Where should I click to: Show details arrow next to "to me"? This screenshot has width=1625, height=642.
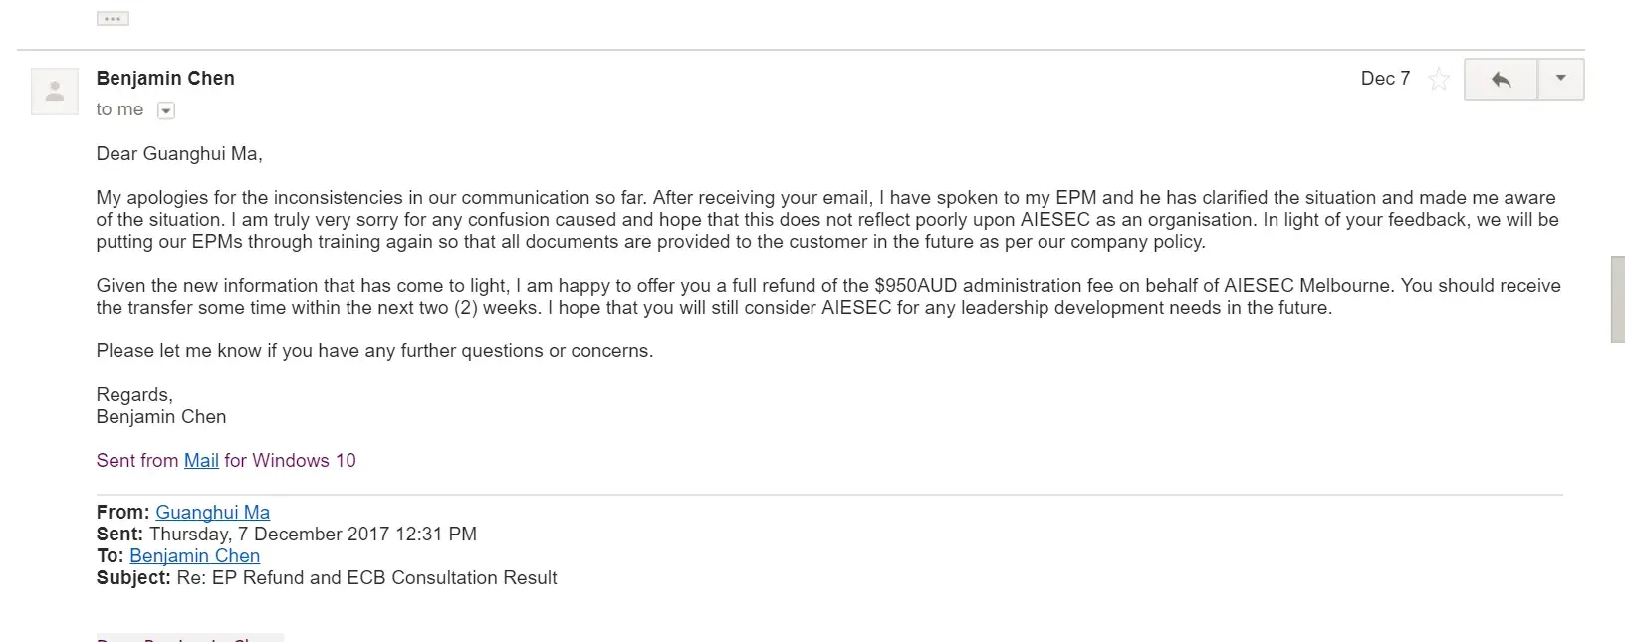166,111
